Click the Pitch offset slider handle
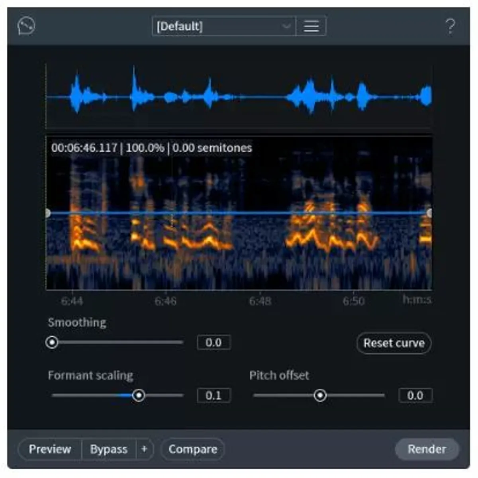Image resolution: width=478 pixels, height=478 pixels. tap(320, 395)
